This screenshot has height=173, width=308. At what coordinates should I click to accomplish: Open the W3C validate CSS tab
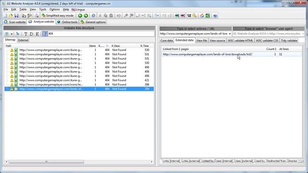pyautogui.click(x=267, y=40)
